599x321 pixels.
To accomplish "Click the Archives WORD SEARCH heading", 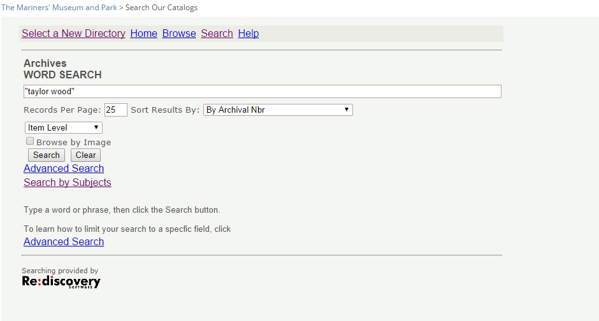I will coord(62,69).
